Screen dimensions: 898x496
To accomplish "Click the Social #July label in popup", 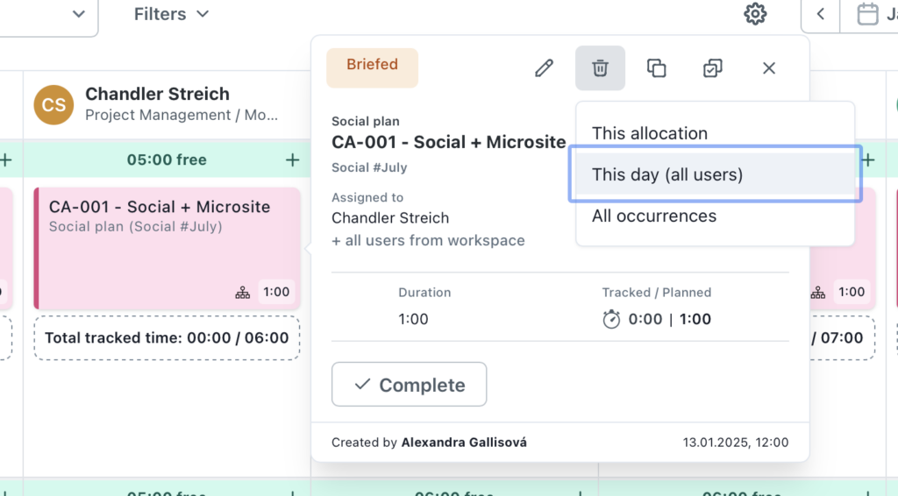I will (369, 167).
